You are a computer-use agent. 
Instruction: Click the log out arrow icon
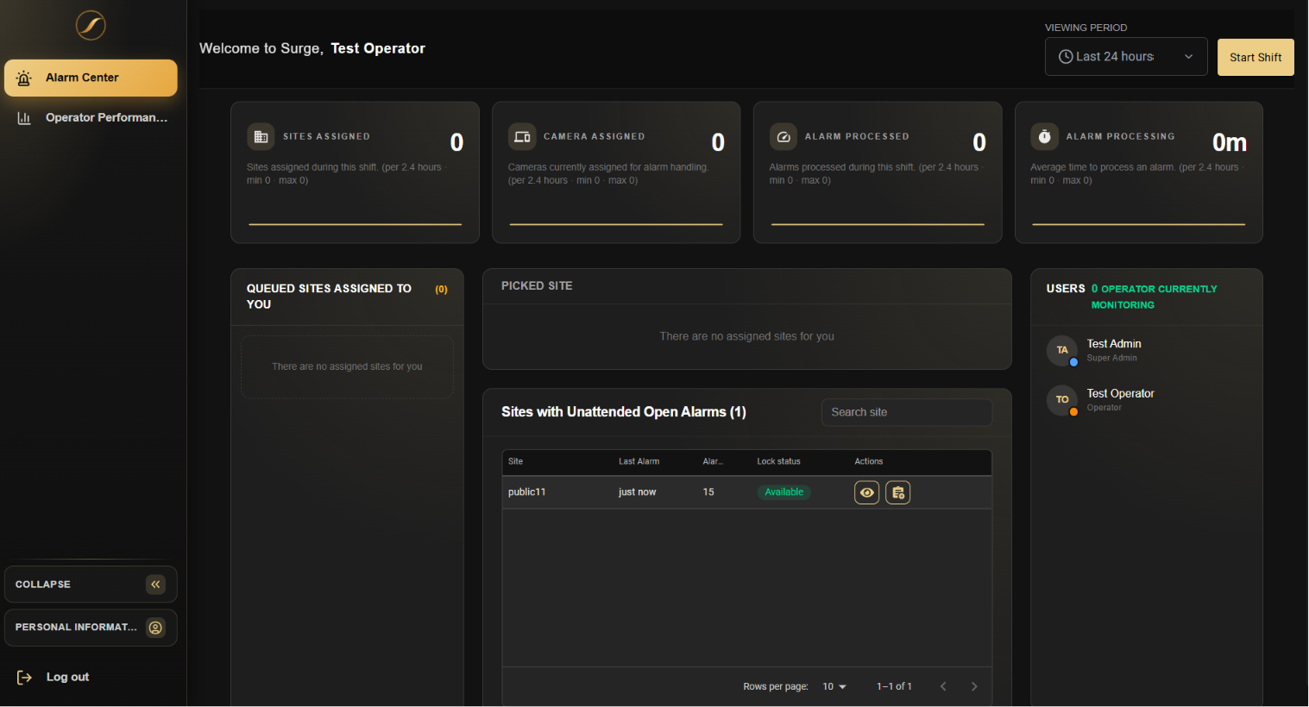[24, 678]
